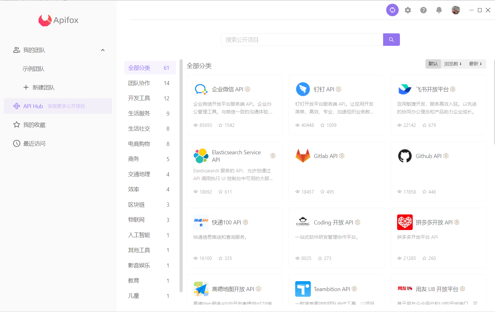The width and height of the screenshot is (495, 312).
Task: Click the Github API logo icon
Action: click(x=405, y=156)
